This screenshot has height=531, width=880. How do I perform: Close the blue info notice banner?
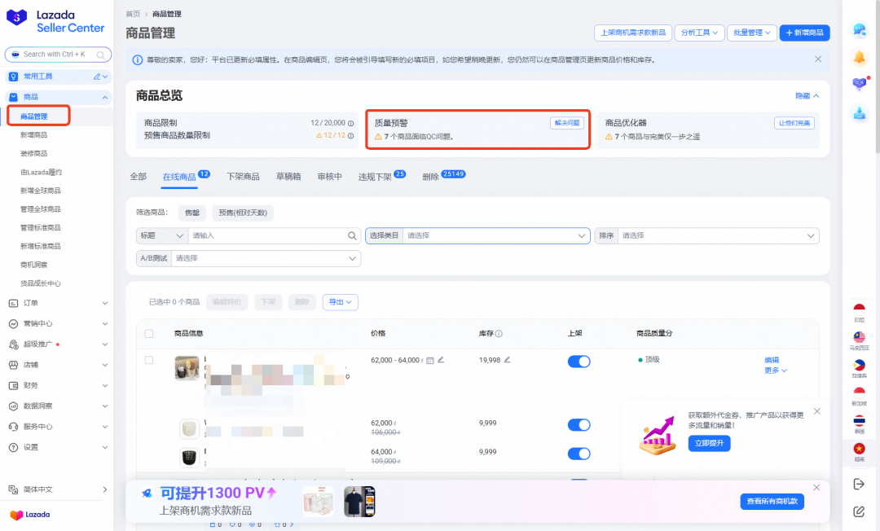818,59
